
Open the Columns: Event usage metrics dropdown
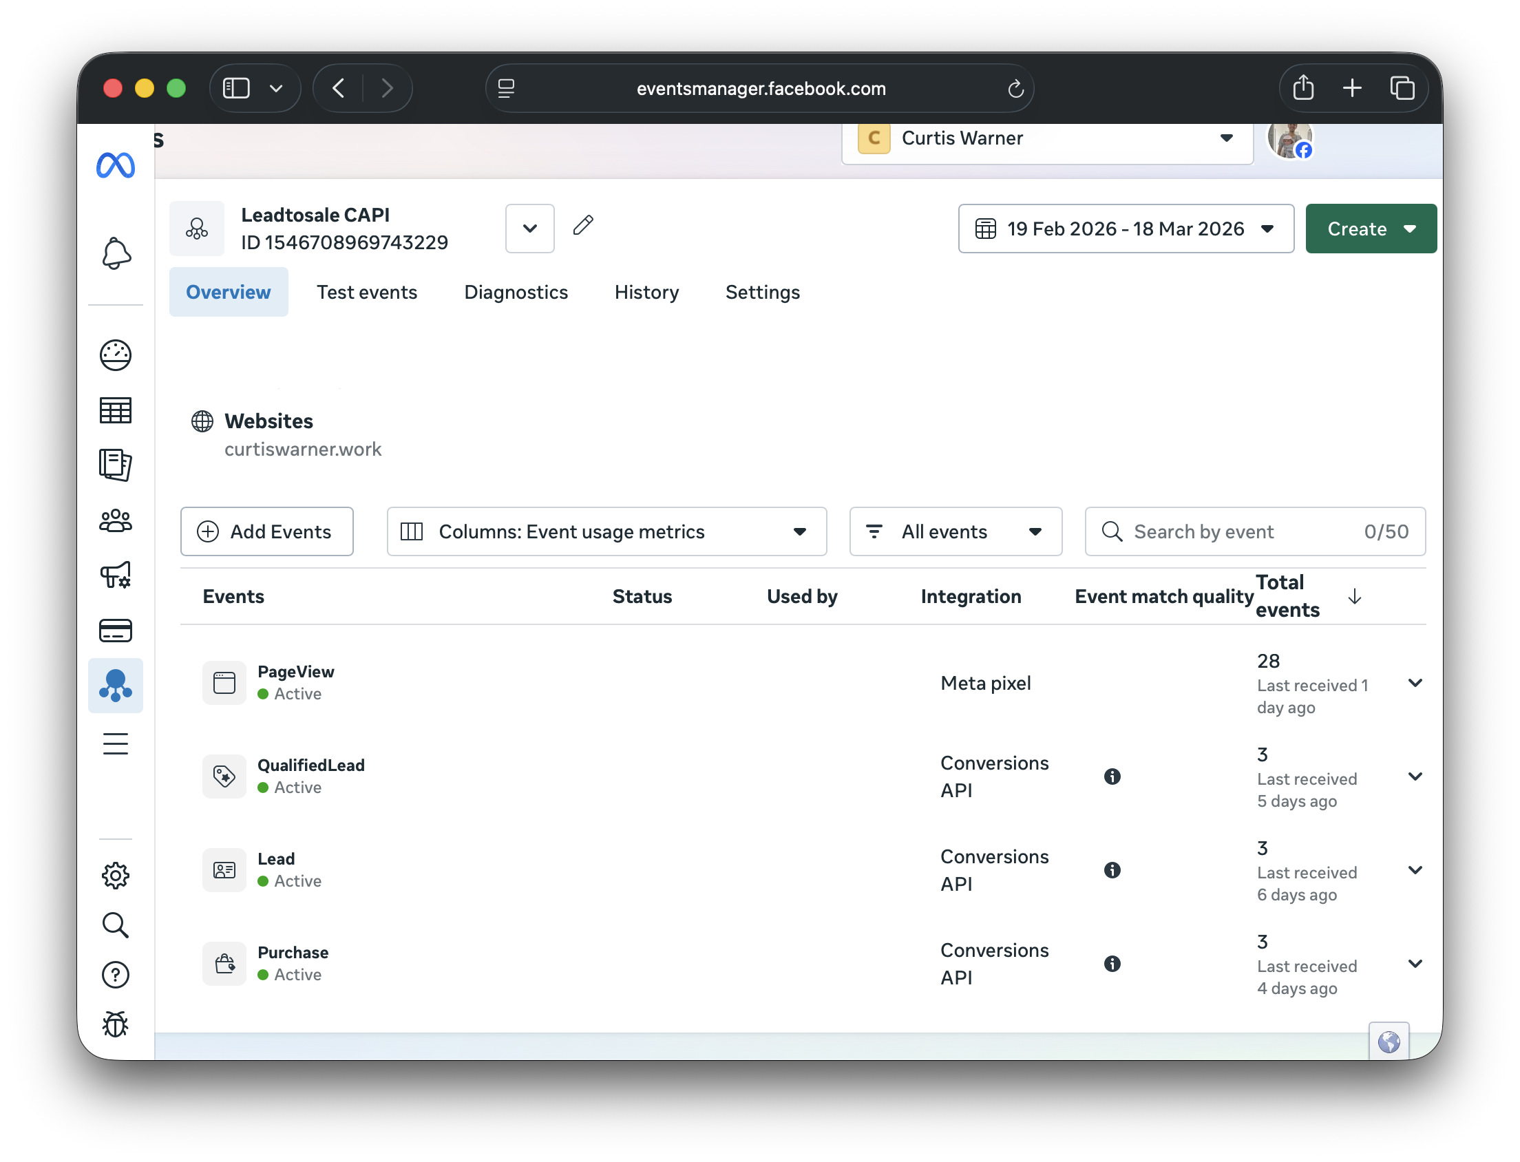click(606, 531)
